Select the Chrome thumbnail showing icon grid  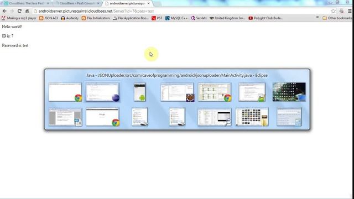215,92
